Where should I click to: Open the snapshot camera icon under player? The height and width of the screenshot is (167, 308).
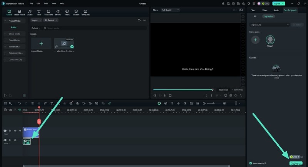pos(231,95)
